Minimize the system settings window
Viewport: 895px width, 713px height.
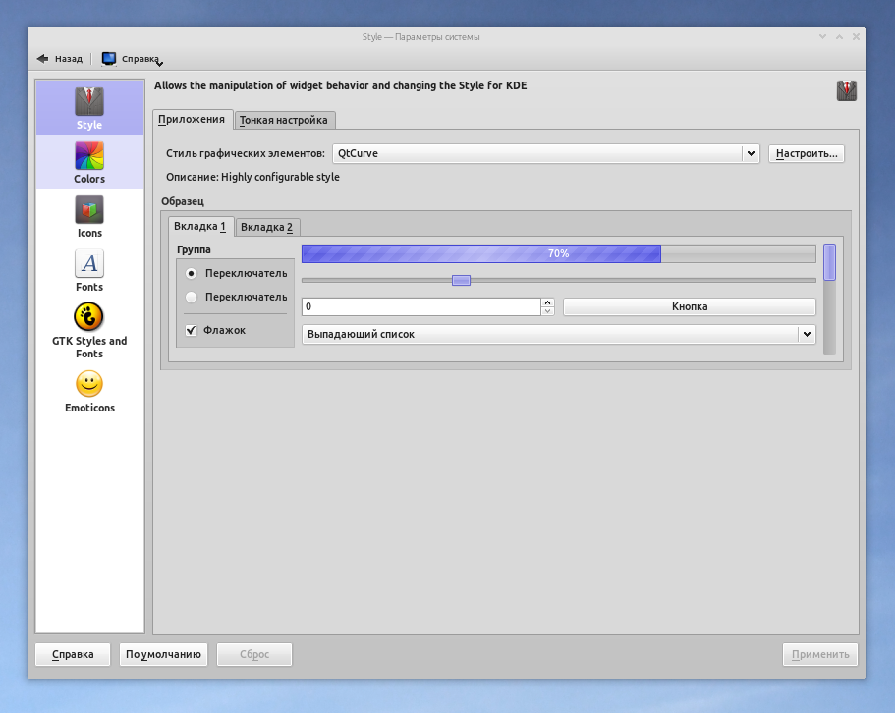point(822,37)
